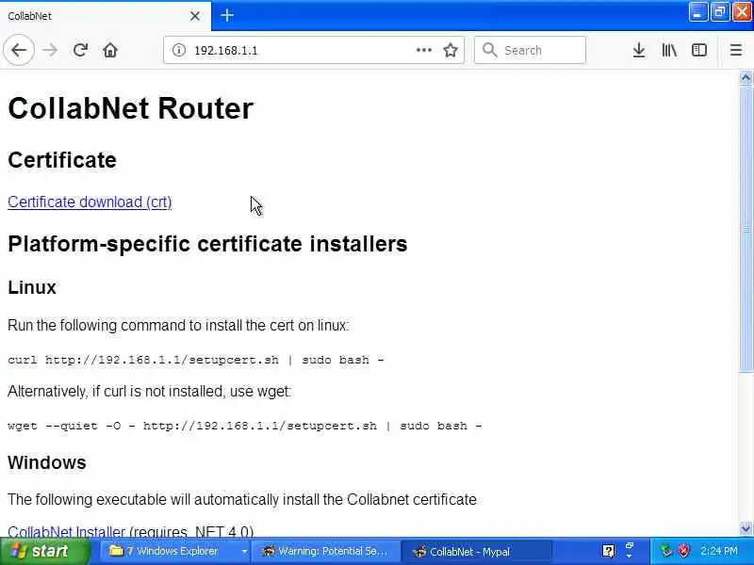Click the green network tray icon

(665, 551)
